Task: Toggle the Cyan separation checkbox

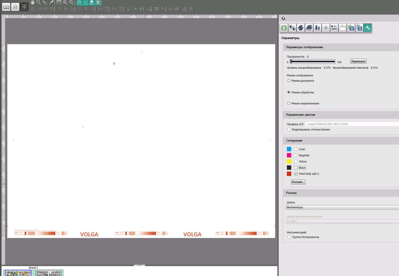Action: point(296,149)
